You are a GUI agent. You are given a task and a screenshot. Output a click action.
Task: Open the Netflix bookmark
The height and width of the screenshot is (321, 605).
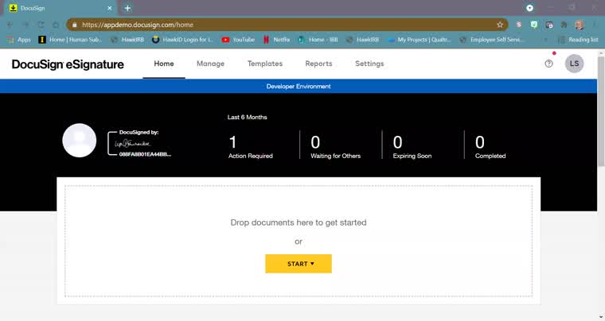(x=277, y=40)
